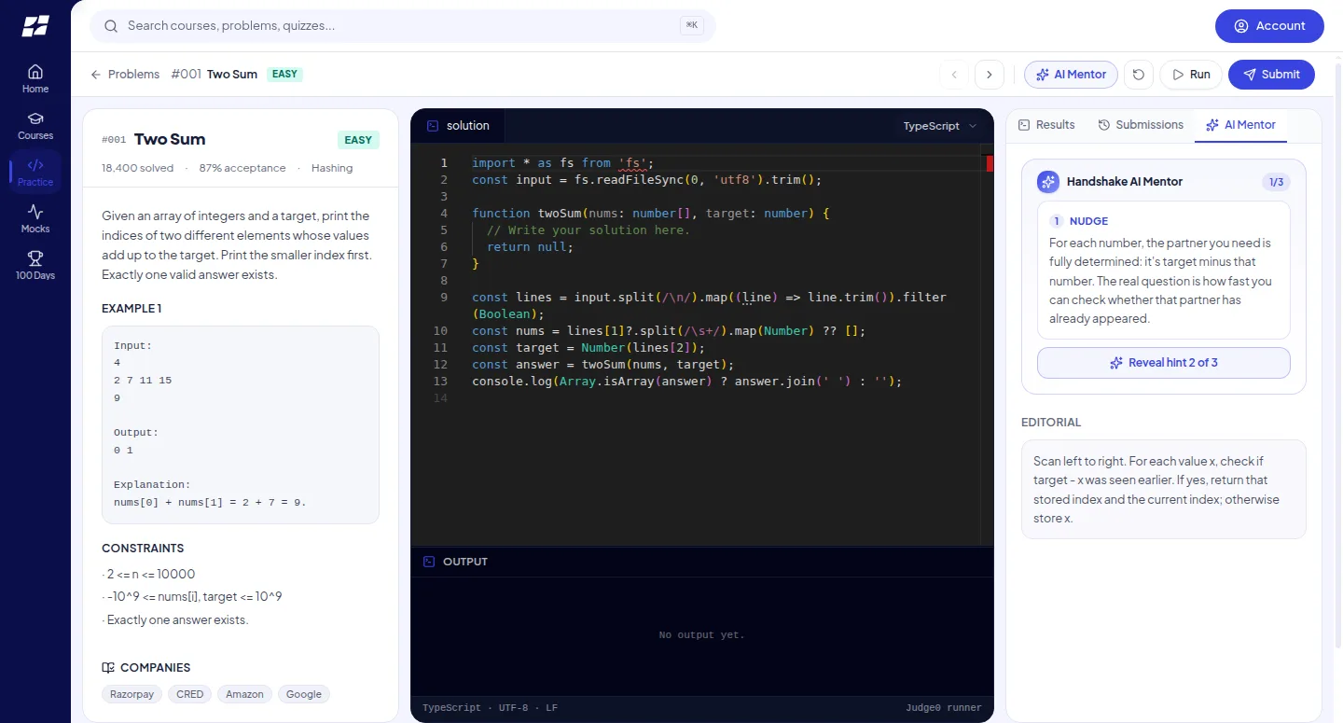Go to next problem arrow
The width and height of the screenshot is (1343, 723).
[990, 75]
